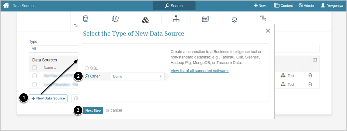
Task: Open the New... menu in top bar
Action: pos(261,6)
